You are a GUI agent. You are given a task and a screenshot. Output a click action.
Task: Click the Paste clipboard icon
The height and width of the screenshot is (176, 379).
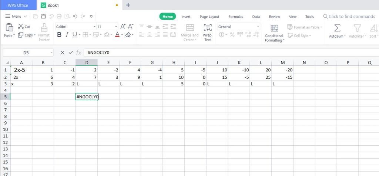pyautogui.click(x=9, y=27)
